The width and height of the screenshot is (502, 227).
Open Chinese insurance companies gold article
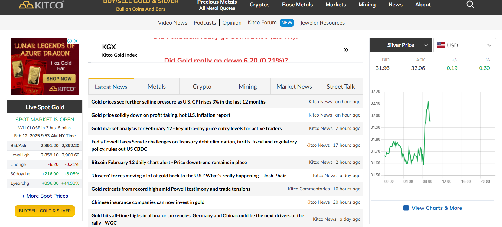tap(148, 202)
